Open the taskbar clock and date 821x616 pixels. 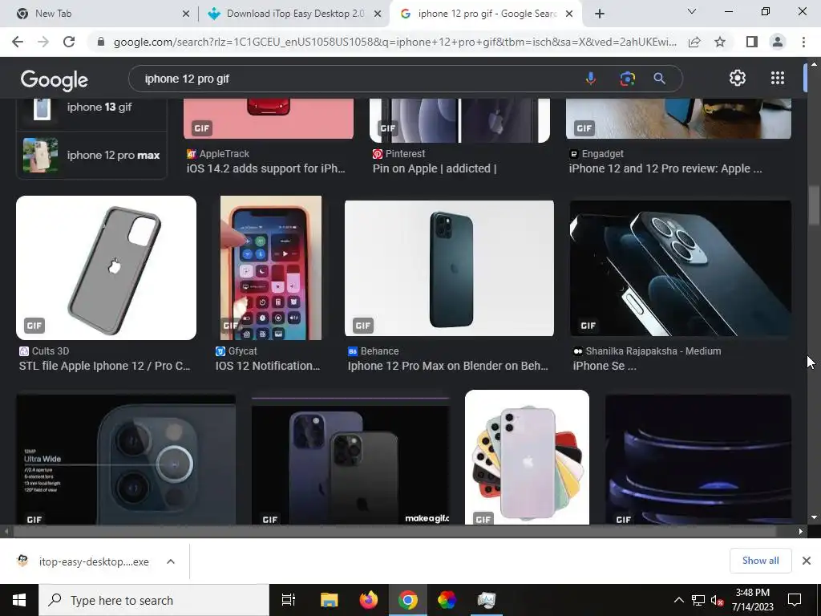pyautogui.click(x=752, y=600)
